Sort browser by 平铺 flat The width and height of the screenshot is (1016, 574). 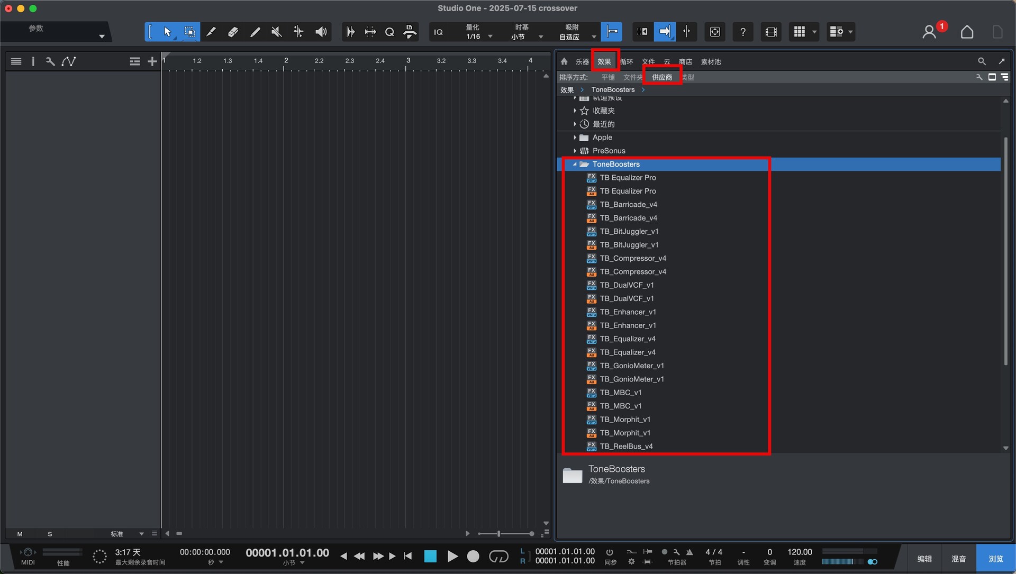(x=608, y=77)
